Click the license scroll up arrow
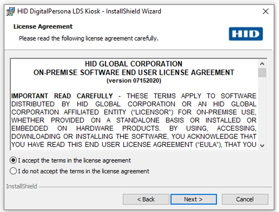The width and height of the screenshot is (279, 212). pos(262,64)
